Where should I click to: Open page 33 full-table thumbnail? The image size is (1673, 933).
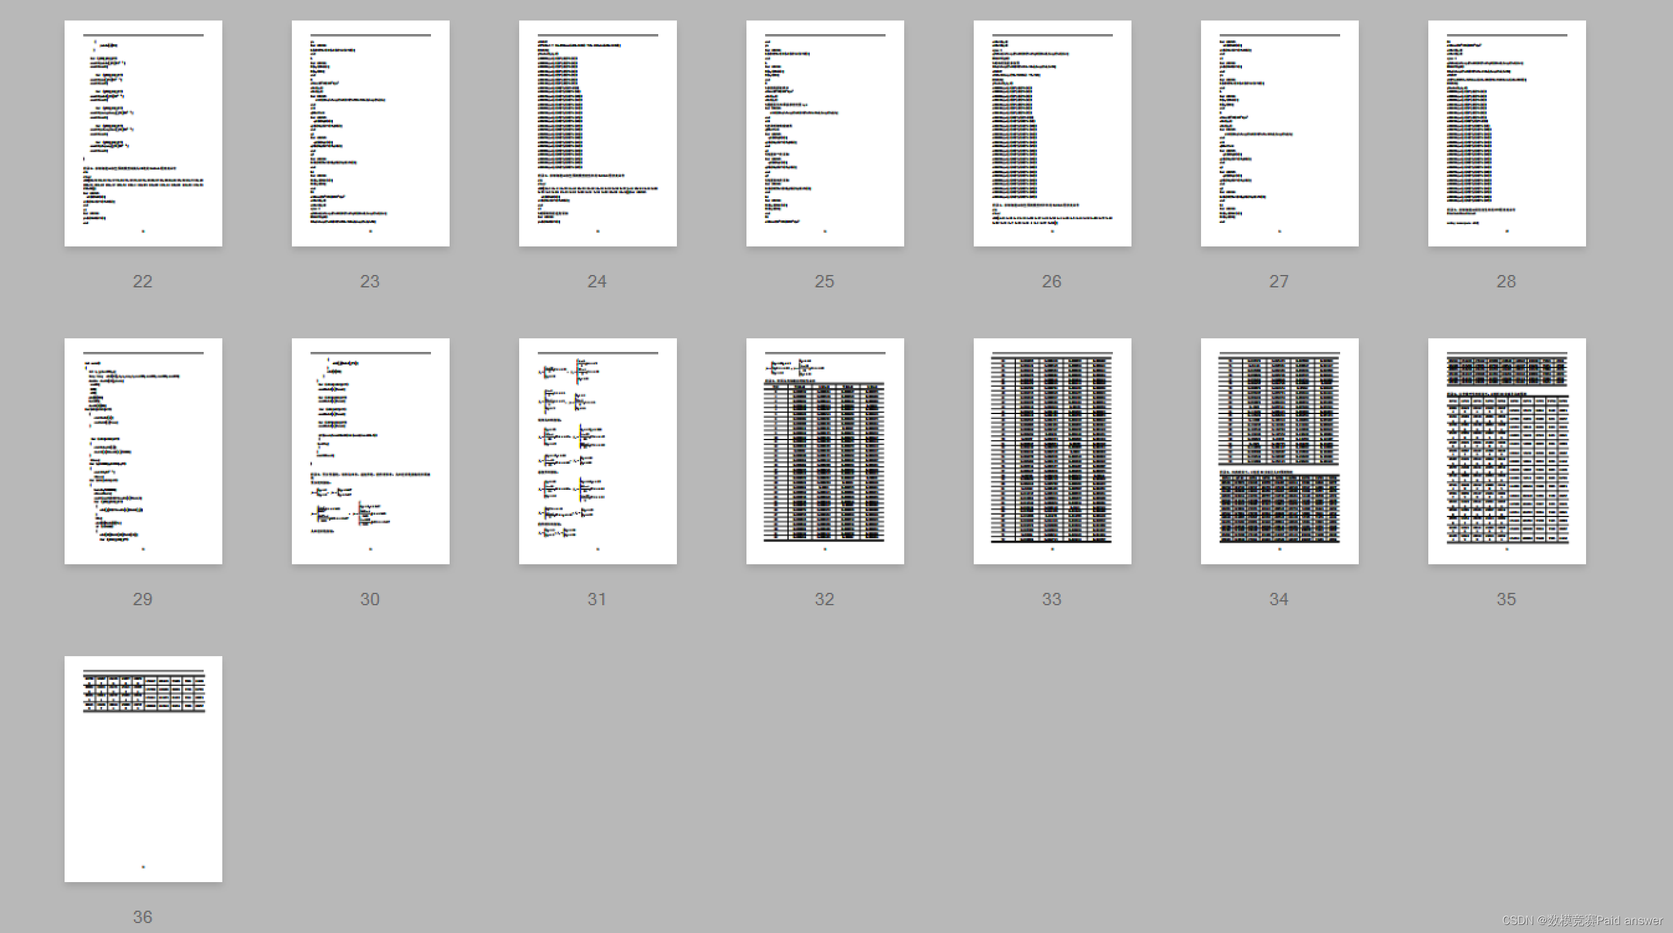pos(1052,451)
